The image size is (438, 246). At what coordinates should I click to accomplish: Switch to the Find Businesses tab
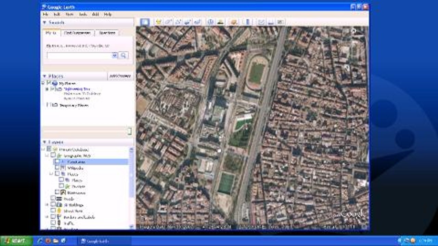(77, 33)
